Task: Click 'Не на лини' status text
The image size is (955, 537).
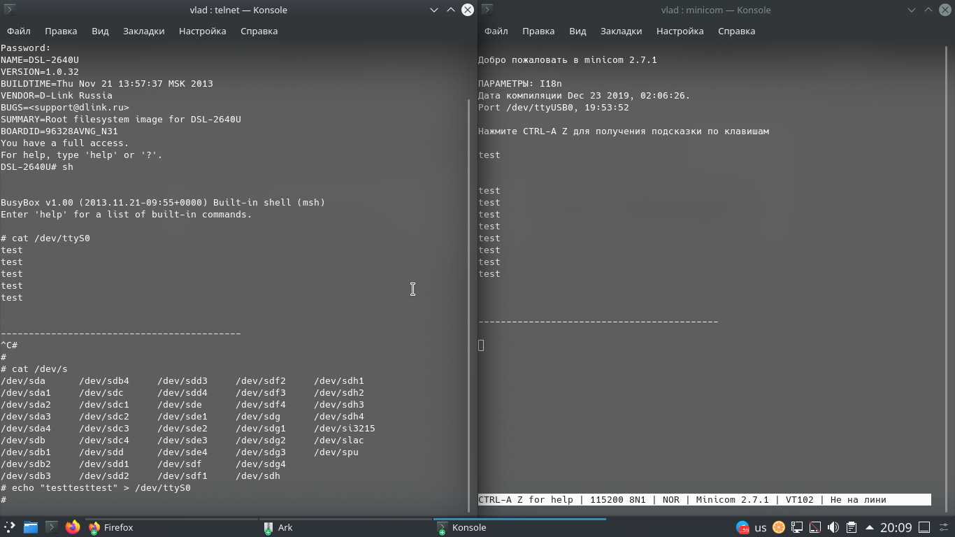Action: [x=858, y=499]
